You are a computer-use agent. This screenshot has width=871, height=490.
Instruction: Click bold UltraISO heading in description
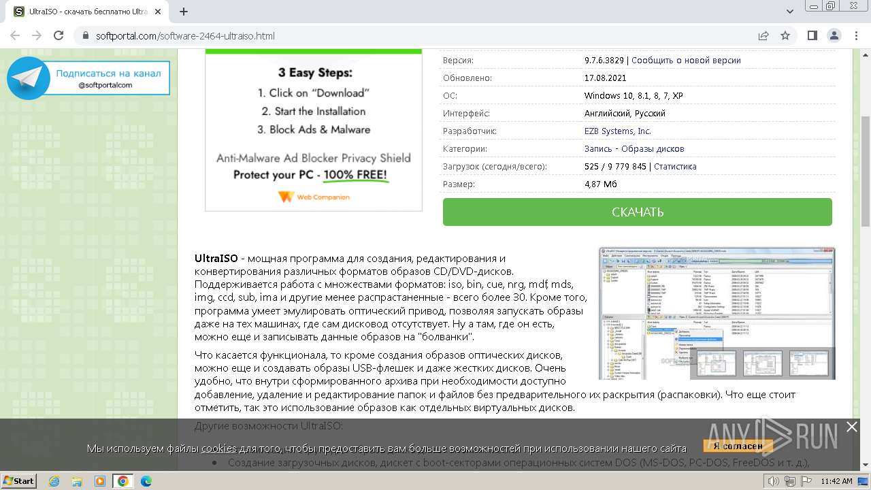216,258
